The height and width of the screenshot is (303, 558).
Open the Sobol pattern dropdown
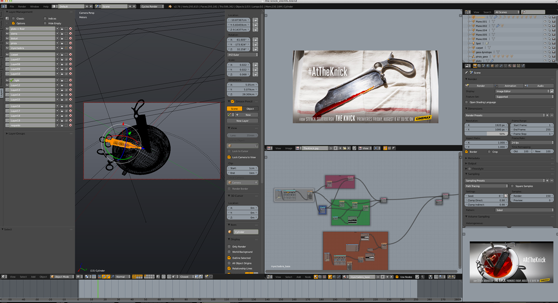[524, 210]
